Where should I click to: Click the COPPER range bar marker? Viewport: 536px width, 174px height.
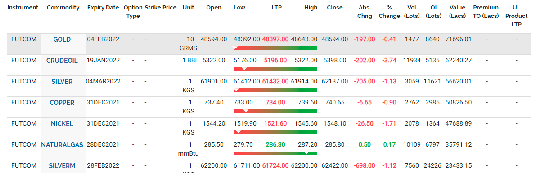[245, 111]
